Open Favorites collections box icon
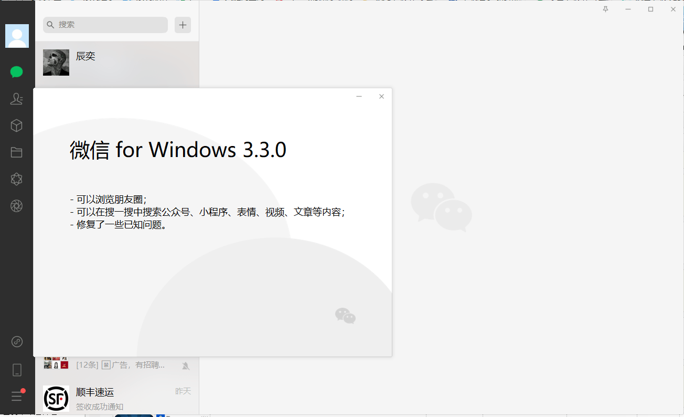Screen dimensions: 684x417 pos(16,126)
